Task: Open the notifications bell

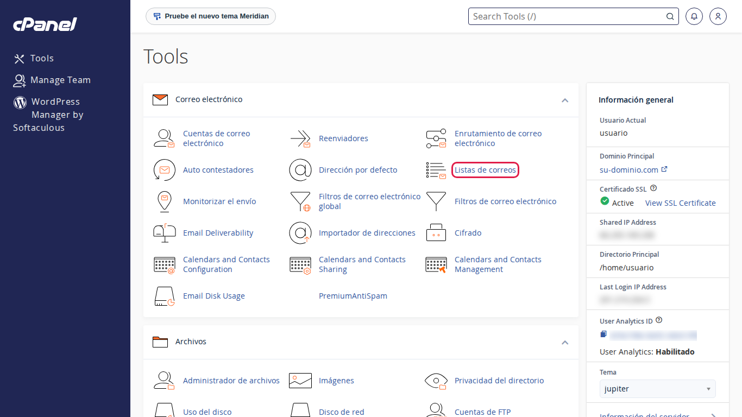Action: coord(694,16)
